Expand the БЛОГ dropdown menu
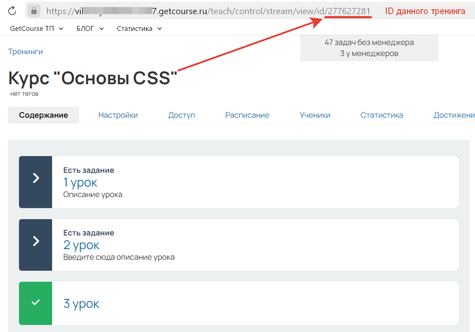The height and width of the screenshot is (332, 475). 90,29
